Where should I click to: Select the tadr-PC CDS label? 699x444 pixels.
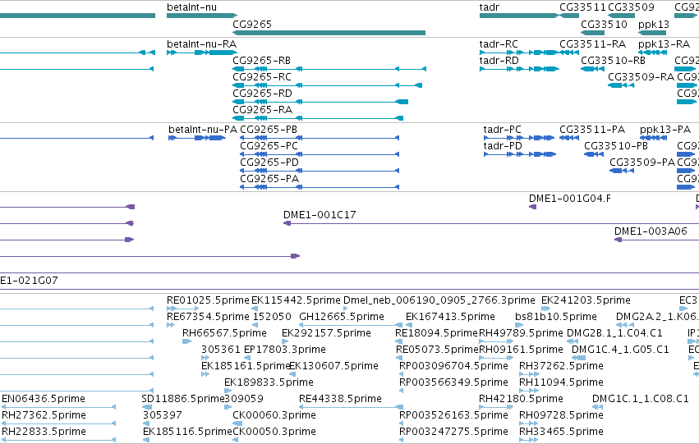coord(503,130)
